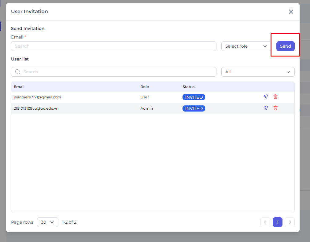Go to the next page arrow

pyautogui.click(x=290, y=222)
